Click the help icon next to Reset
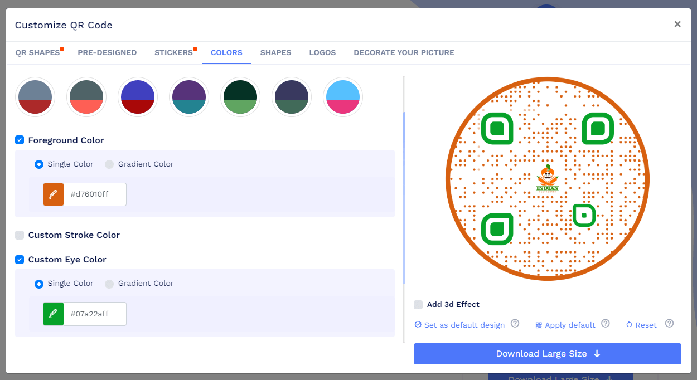The width and height of the screenshot is (697, 380). click(669, 323)
